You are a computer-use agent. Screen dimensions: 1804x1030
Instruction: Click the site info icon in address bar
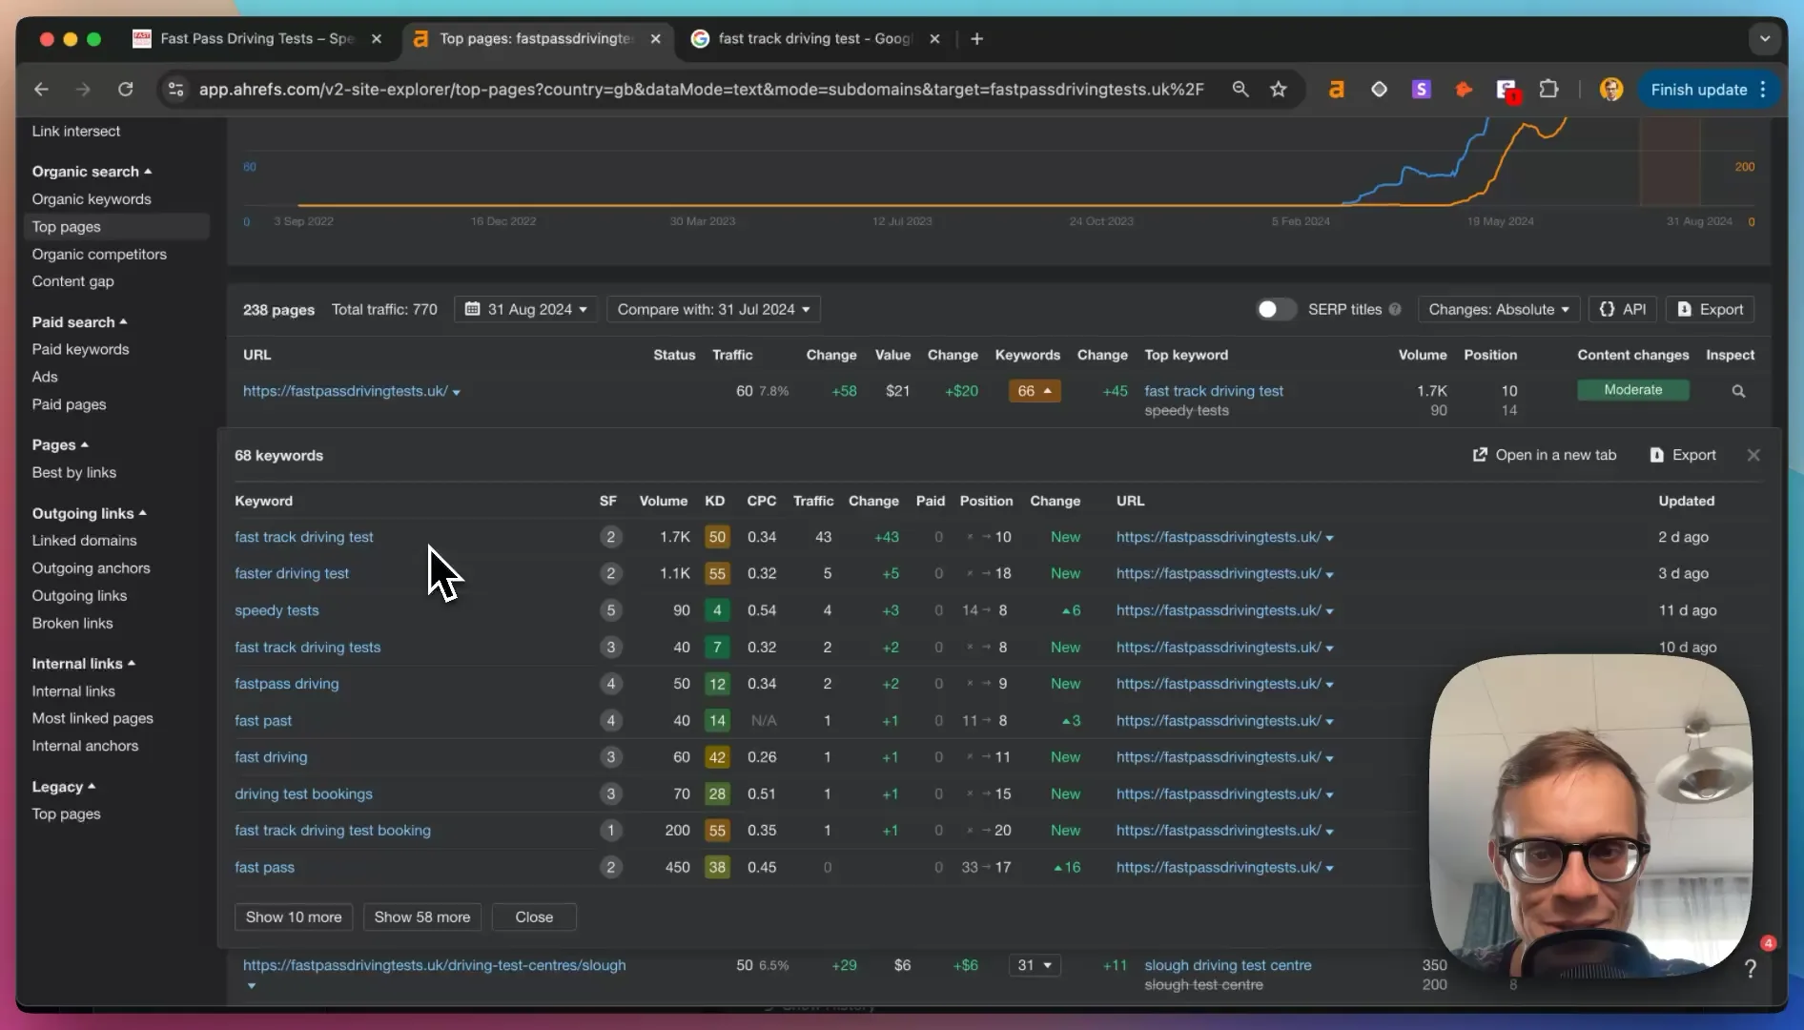pyautogui.click(x=175, y=90)
